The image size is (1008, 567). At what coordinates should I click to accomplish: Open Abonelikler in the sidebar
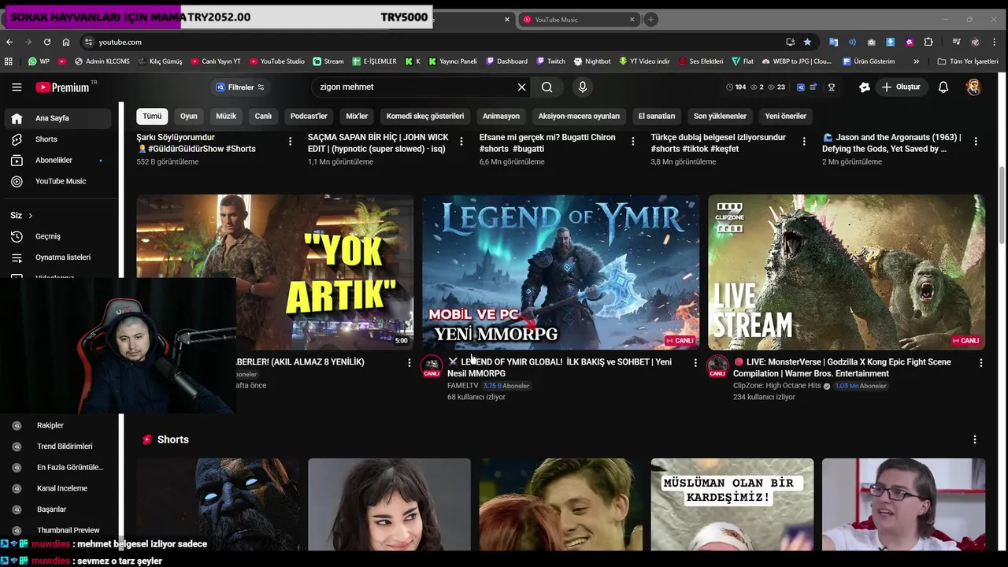[x=57, y=160]
